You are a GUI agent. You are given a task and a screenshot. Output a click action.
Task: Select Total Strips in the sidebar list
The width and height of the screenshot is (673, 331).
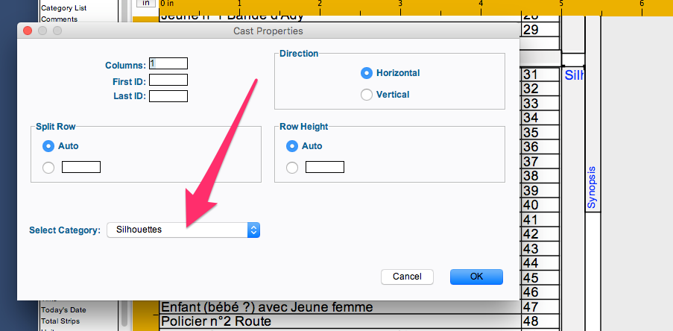(60, 321)
